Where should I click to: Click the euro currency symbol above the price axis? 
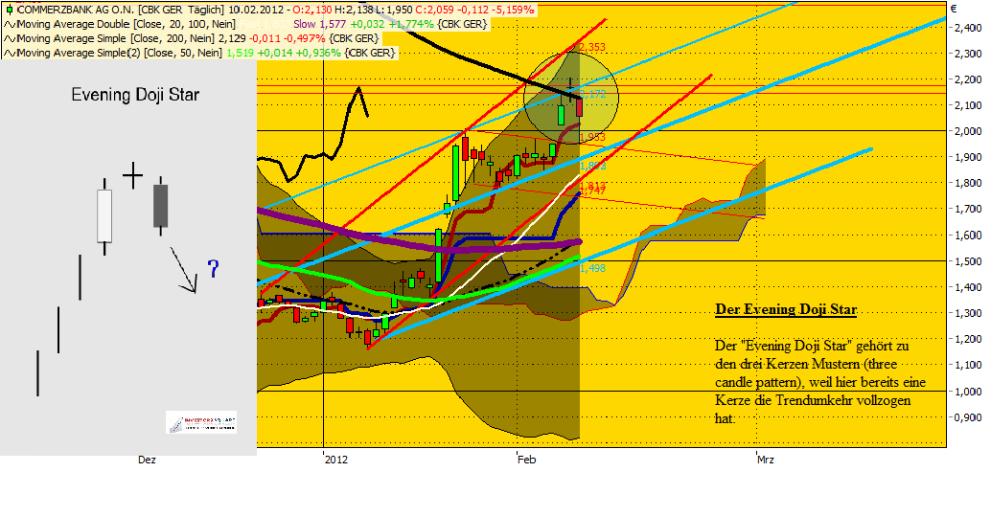pos(954,9)
